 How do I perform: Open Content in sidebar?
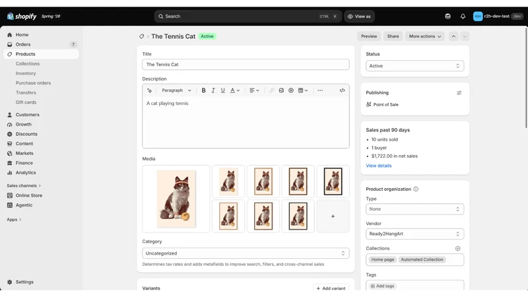(41, 143)
